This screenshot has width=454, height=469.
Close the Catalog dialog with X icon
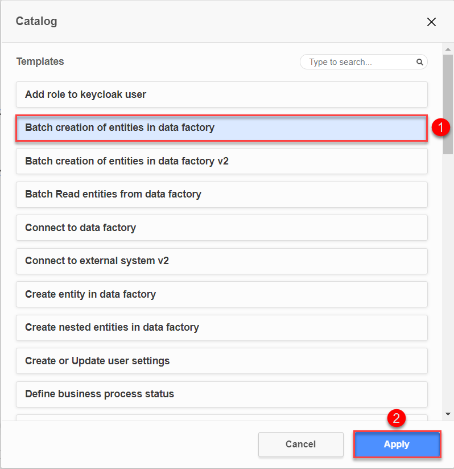click(431, 22)
